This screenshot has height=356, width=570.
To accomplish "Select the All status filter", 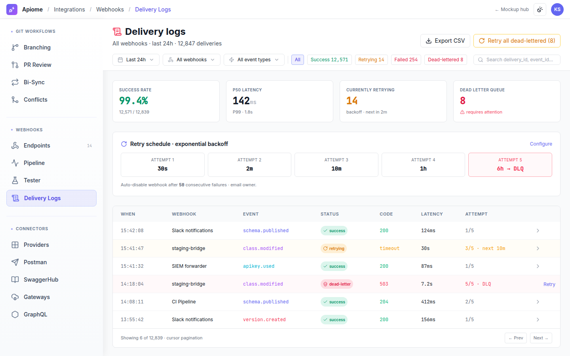I will pos(298,60).
